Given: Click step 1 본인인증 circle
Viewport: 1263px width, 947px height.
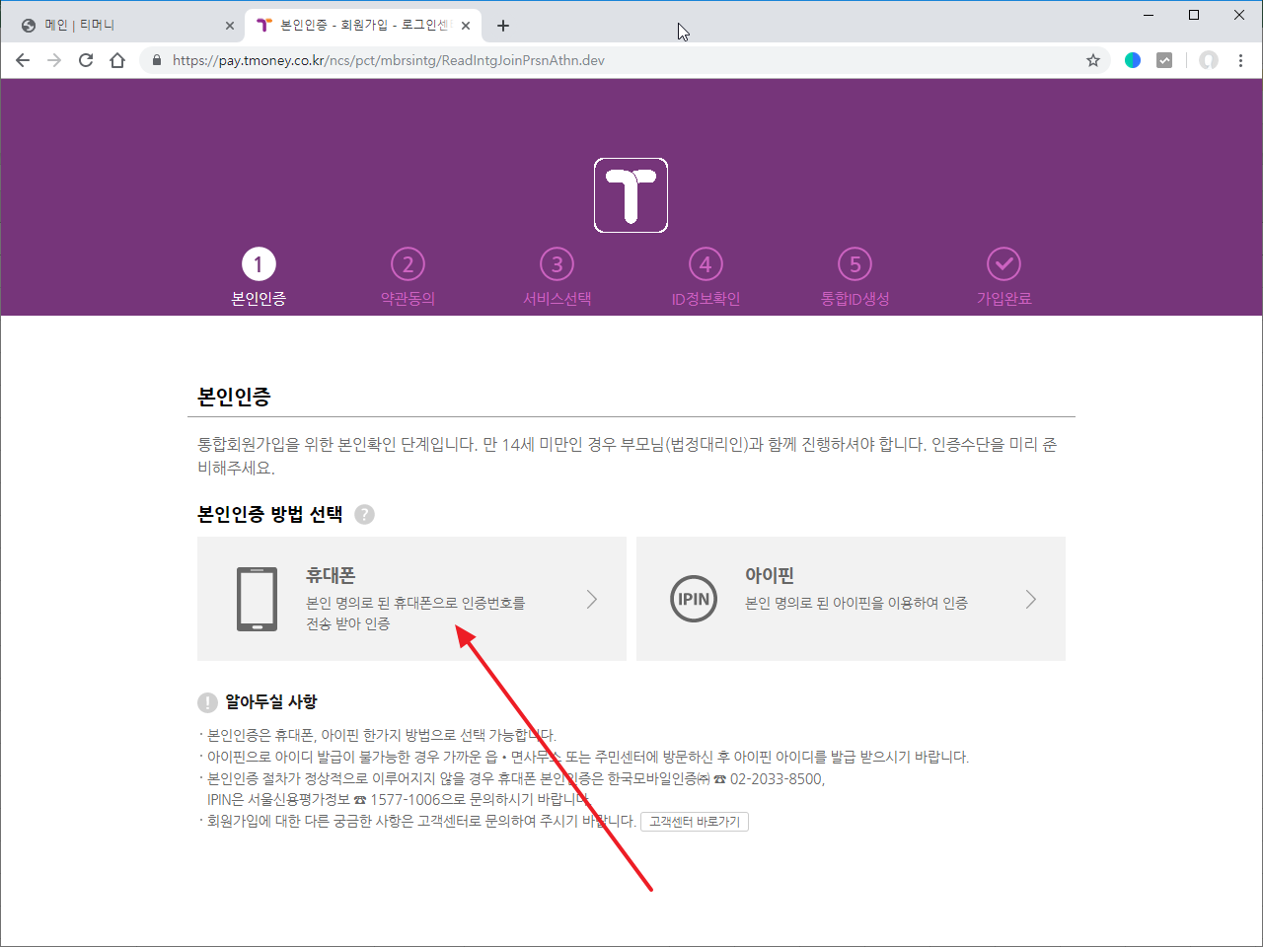Looking at the screenshot, I should tap(259, 264).
